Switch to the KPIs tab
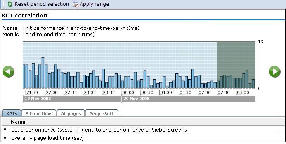 point(12,113)
